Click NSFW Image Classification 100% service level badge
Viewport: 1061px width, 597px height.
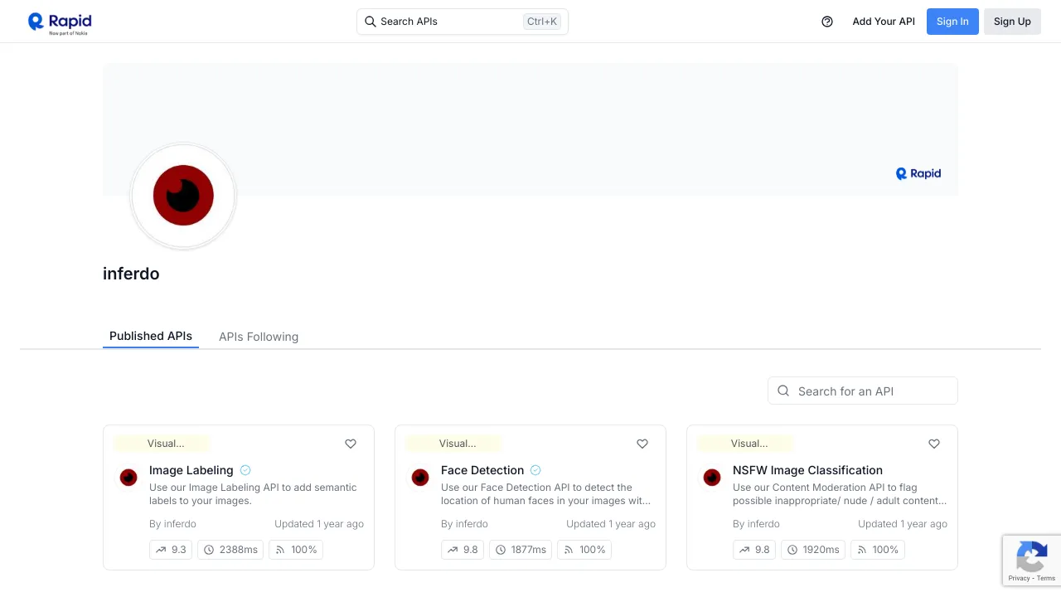(x=878, y=550)
